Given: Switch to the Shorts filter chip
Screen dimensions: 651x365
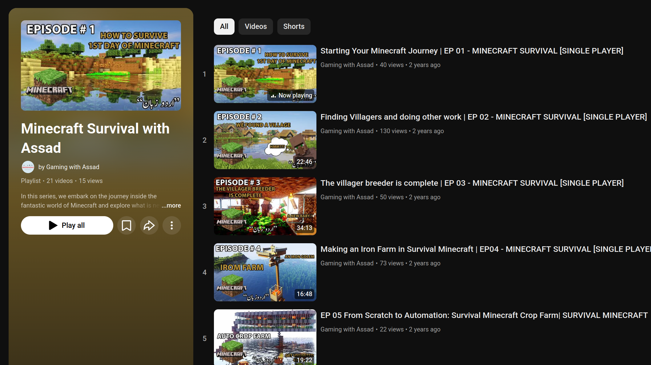Looking at the screenshot, I should click(294, 26).
